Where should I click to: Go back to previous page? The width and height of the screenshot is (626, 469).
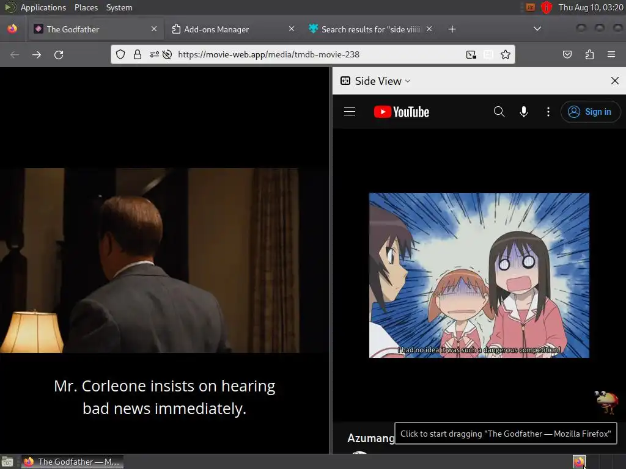15,54
